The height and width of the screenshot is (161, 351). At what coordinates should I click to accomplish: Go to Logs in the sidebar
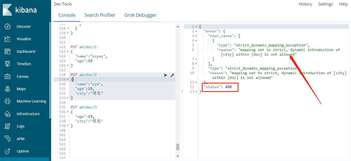point(21,126)
